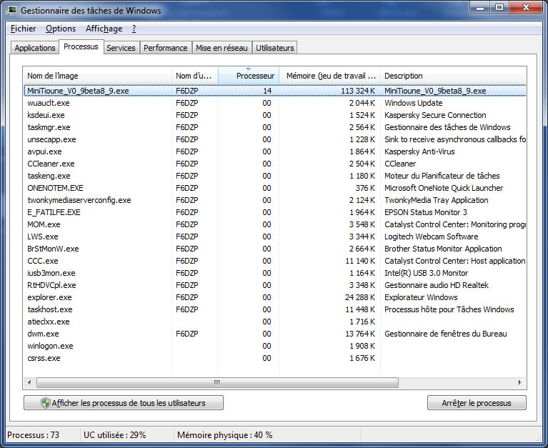Screen dimensions: 548x448
Task: Click description Intel(R) USB 3.0 Monitor
Action: [x=426, y=273]
